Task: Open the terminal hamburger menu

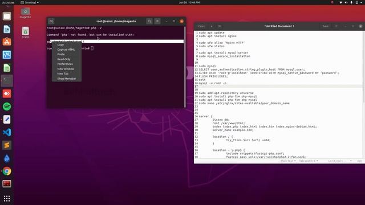Action: (157, 21)
